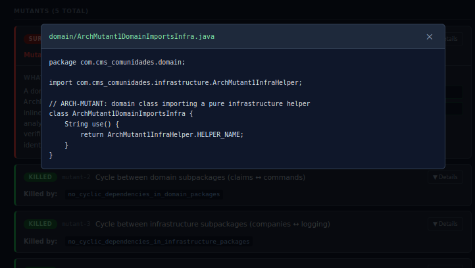Click the 'Cycle between infrastructure subpackages' title
475x268 pixels.
click(x=213, y=224)
